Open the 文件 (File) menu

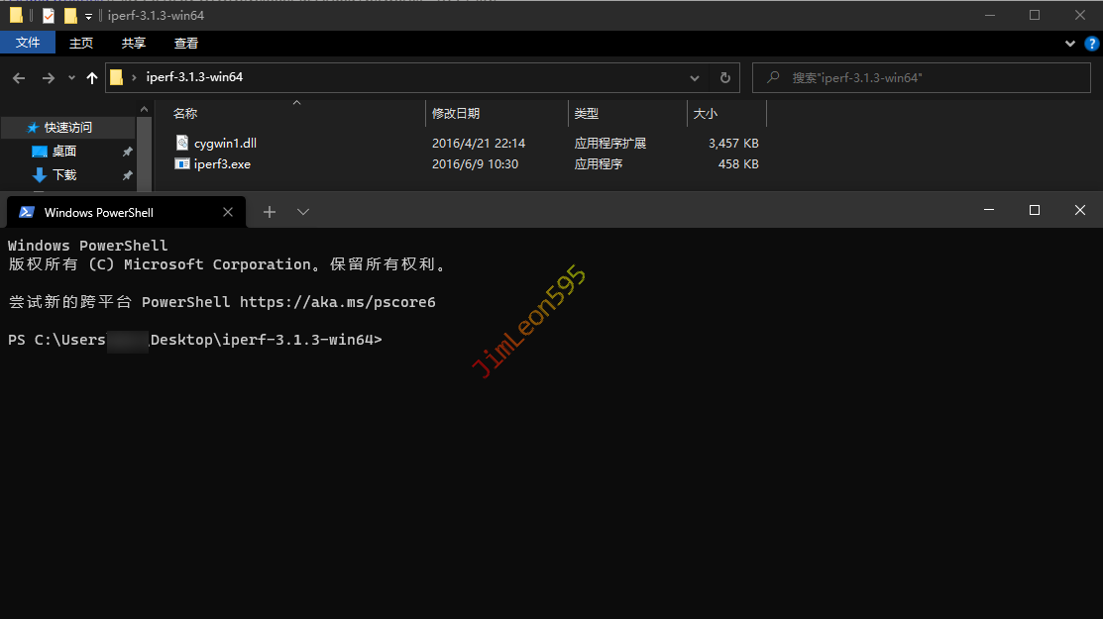pyautogui.click(x=28, y=43)
